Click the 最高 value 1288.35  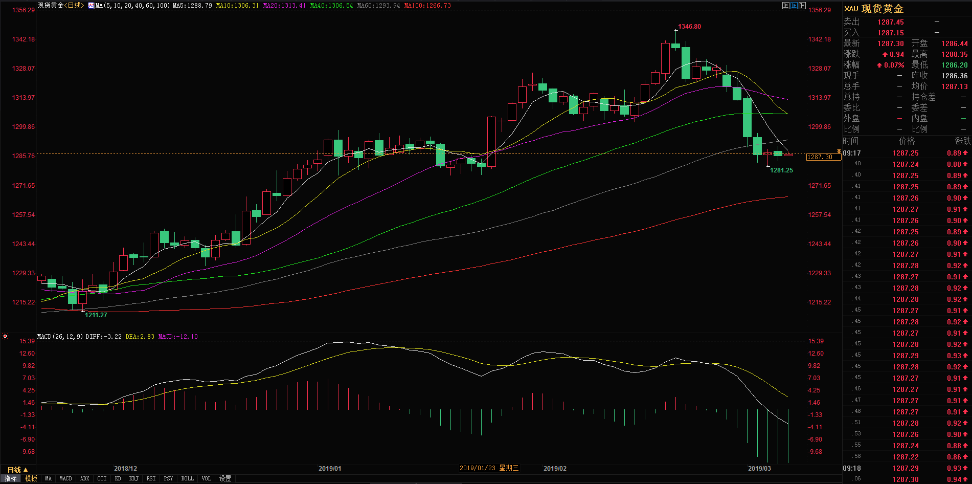[x=955, y=54]
